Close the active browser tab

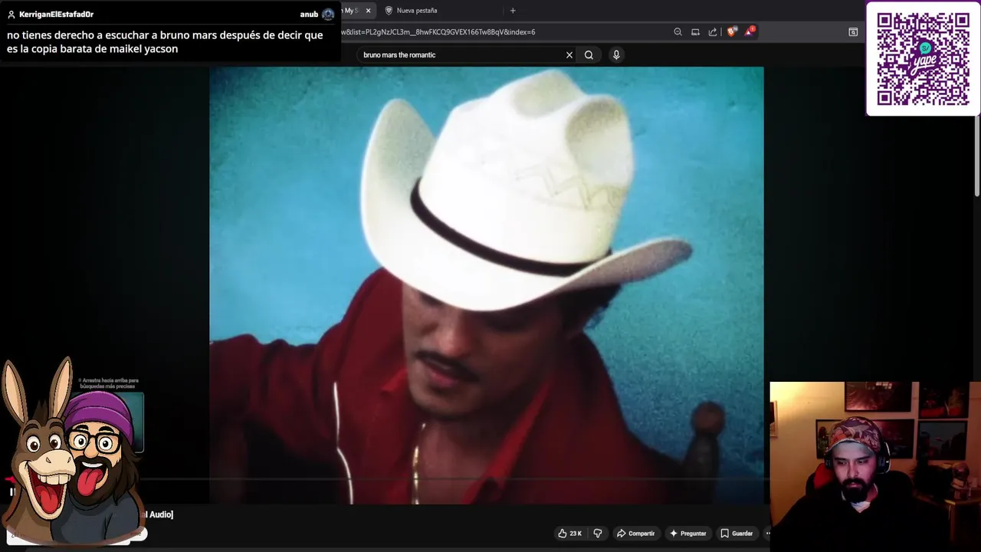(368, 11)
